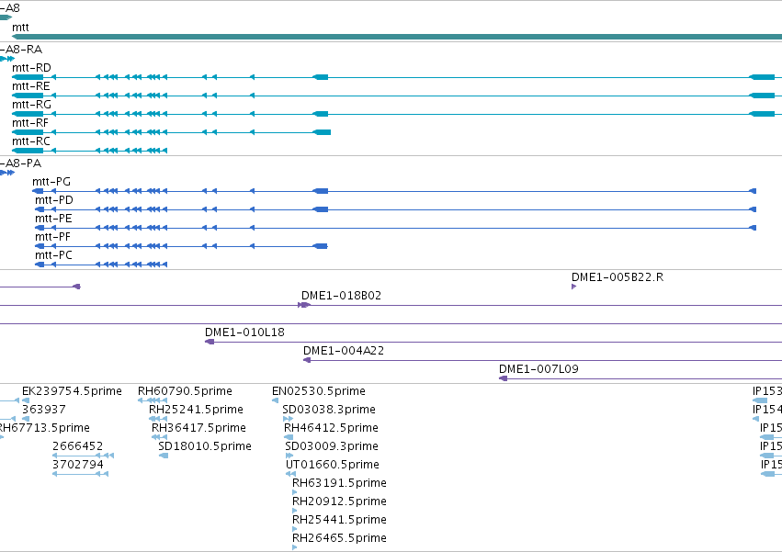Select EST 363937 label
This screenshot has width=782, height=552.
coord(44,410)
